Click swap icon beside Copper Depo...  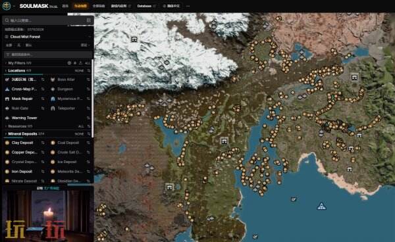pyautogui.click(x=43, y=152)
